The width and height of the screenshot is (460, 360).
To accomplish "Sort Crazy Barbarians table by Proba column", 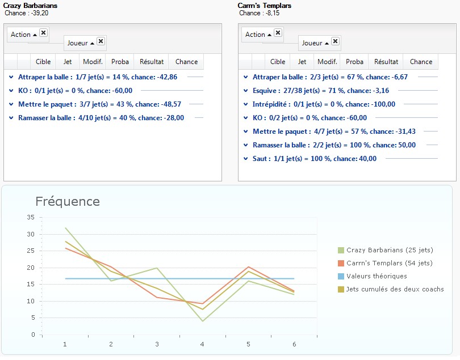I will coord(120,62).
